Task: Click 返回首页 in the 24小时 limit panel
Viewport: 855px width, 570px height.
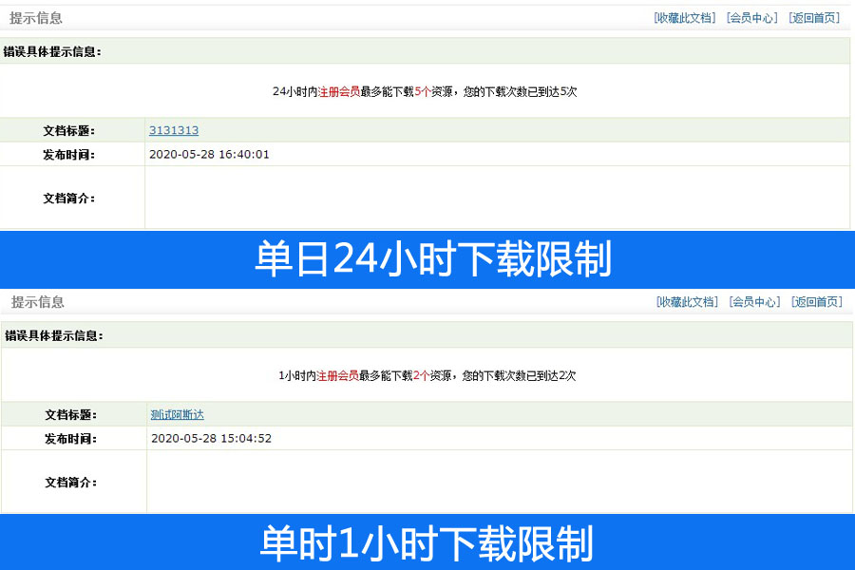Action: pyautogui.click(x=814, y=18)
